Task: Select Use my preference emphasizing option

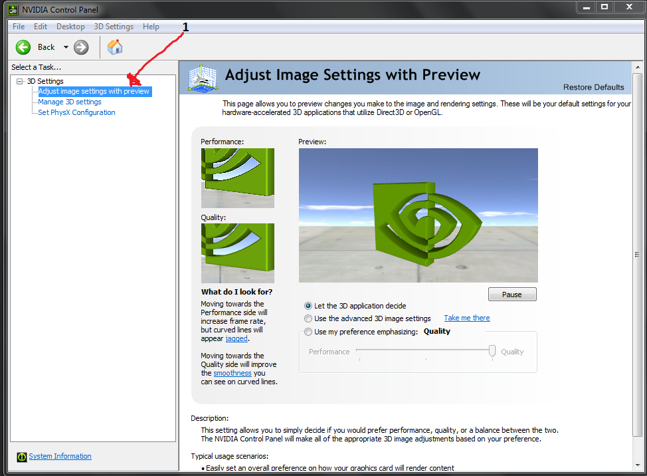Action: coord(308,332)
